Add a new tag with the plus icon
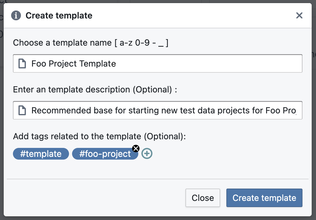Viewport: 316px width, 220px height. tap(147, 154)
